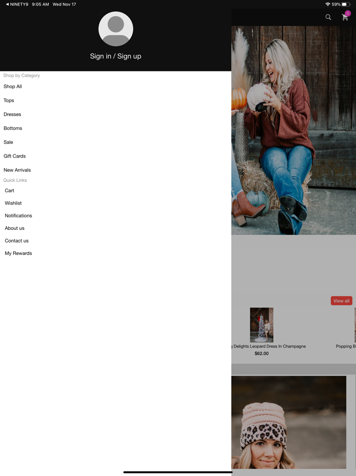Tap the Quick Links header
This screenshot has width=356, height=476.
(15, 180)
